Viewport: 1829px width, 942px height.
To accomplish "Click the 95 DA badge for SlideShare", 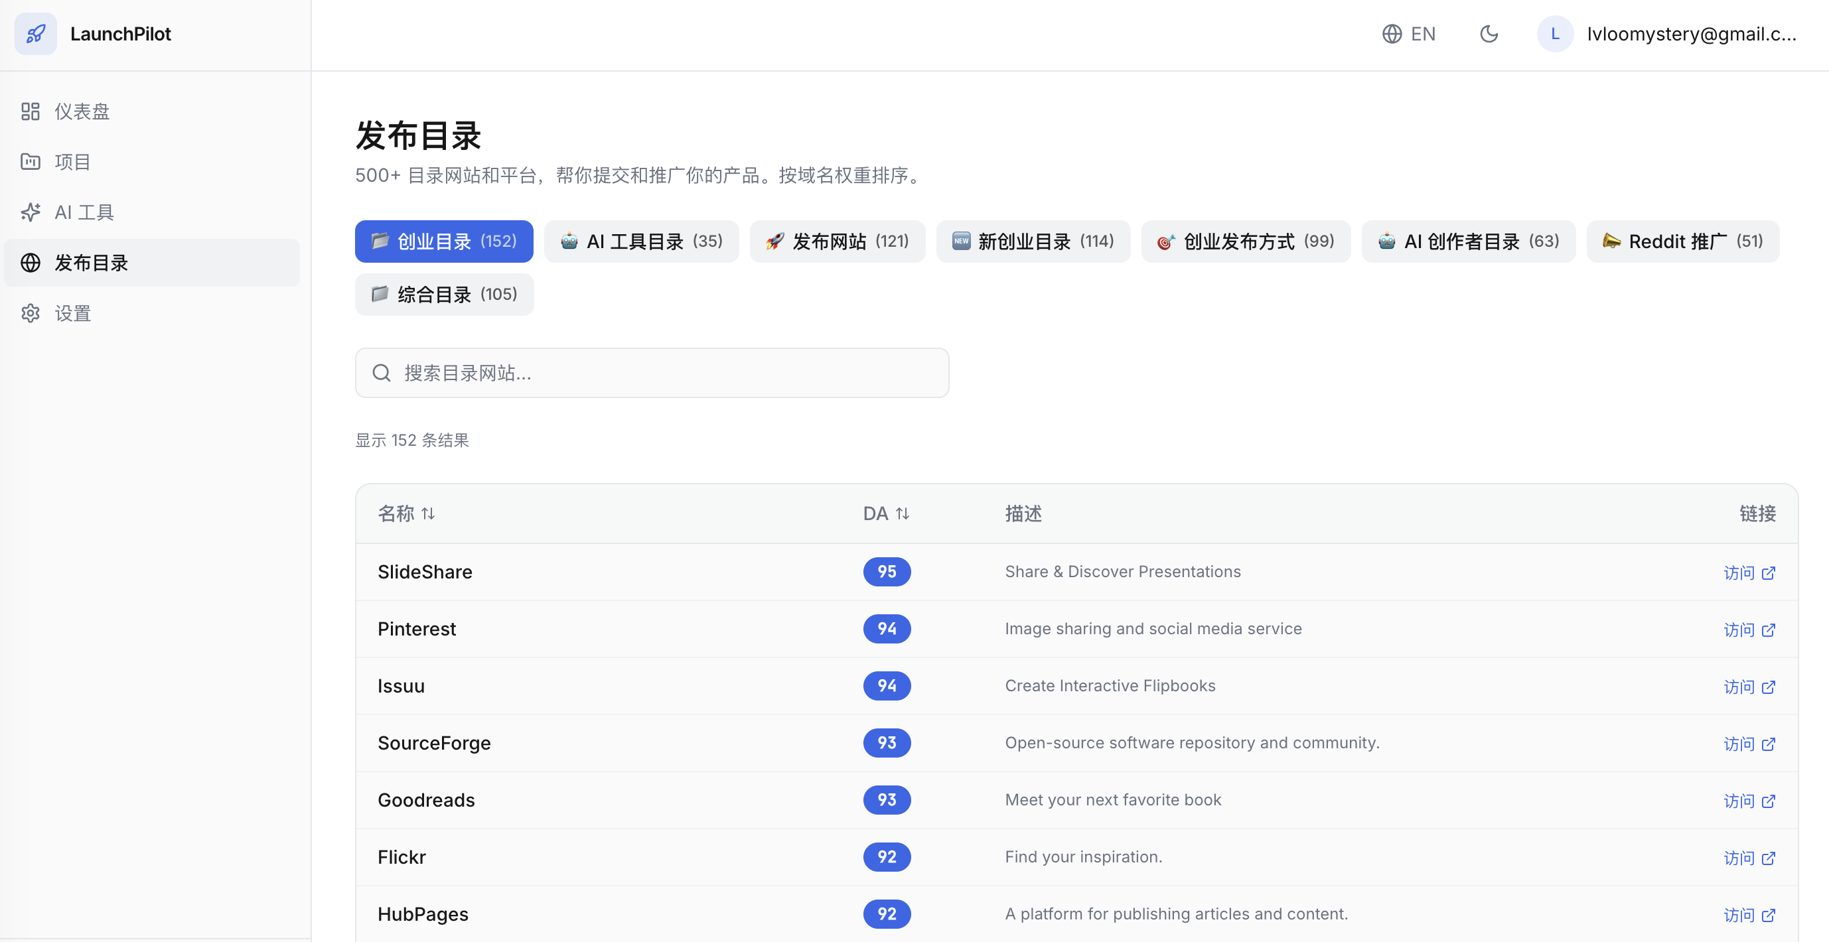I will [x=887, y=571].
